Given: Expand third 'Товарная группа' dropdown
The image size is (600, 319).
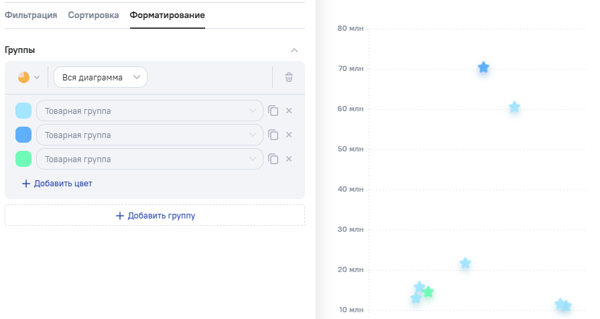Looking at the screenshot, I should pyautogui.click(x=149, y=159).
